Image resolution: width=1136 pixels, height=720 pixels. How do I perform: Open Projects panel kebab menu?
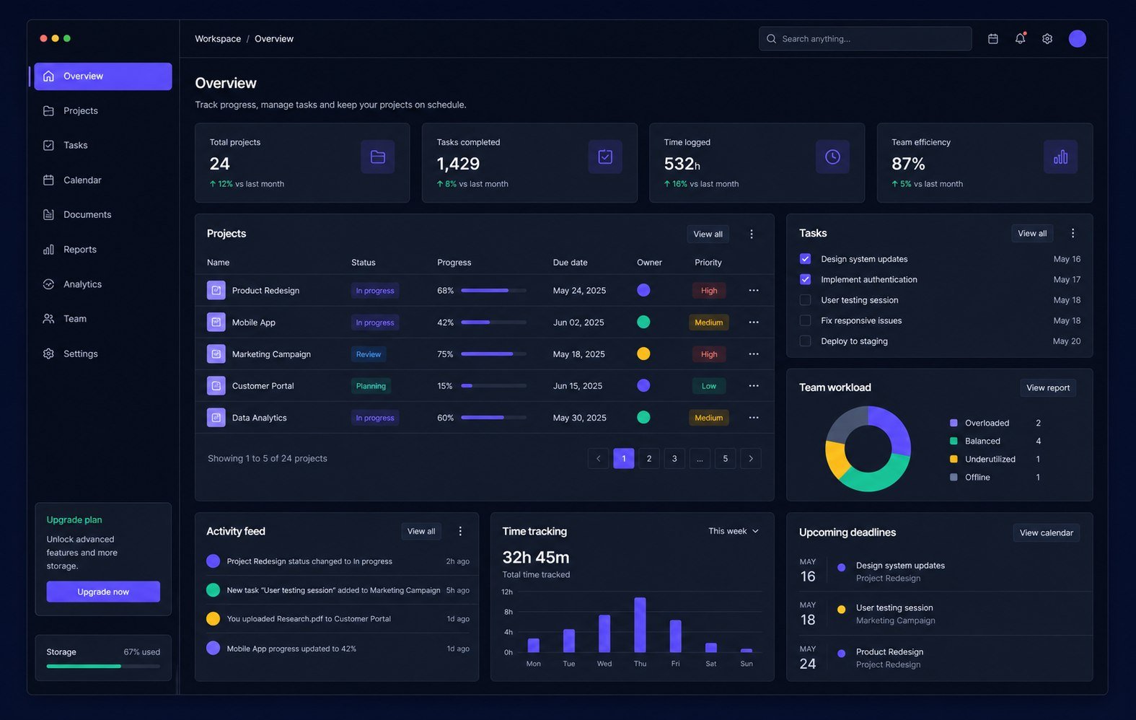click(752, 234)
